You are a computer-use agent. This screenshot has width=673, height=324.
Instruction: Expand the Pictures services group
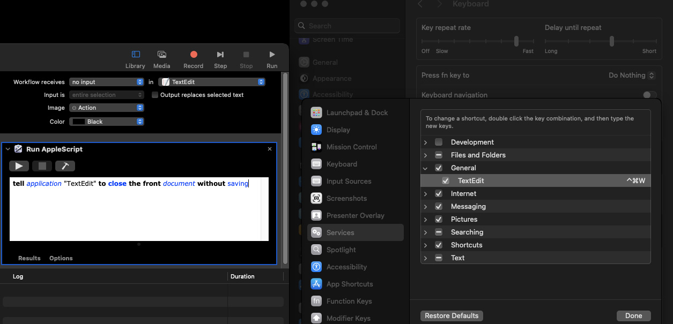(x=425, y=219)
